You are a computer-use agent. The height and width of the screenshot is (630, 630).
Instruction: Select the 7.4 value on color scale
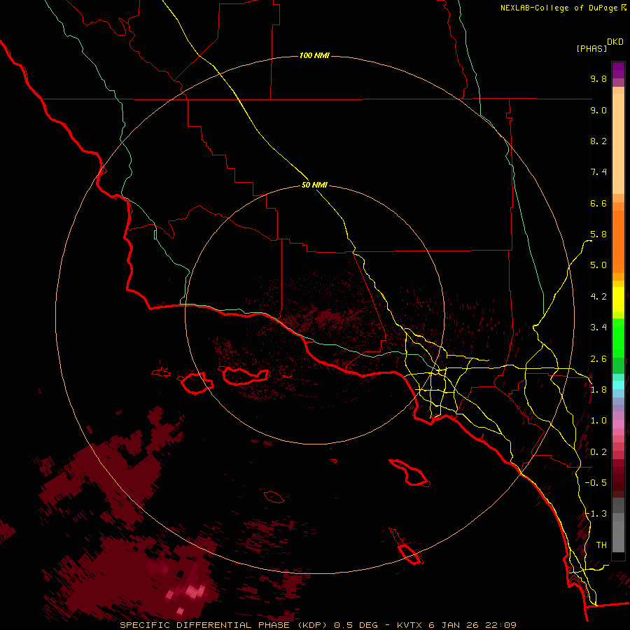598,172
